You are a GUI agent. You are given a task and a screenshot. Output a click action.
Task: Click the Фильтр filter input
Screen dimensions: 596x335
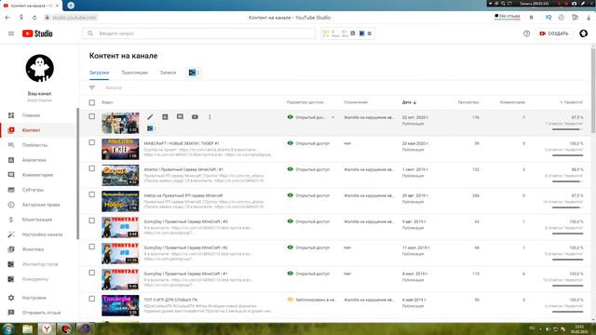[114, 87]
